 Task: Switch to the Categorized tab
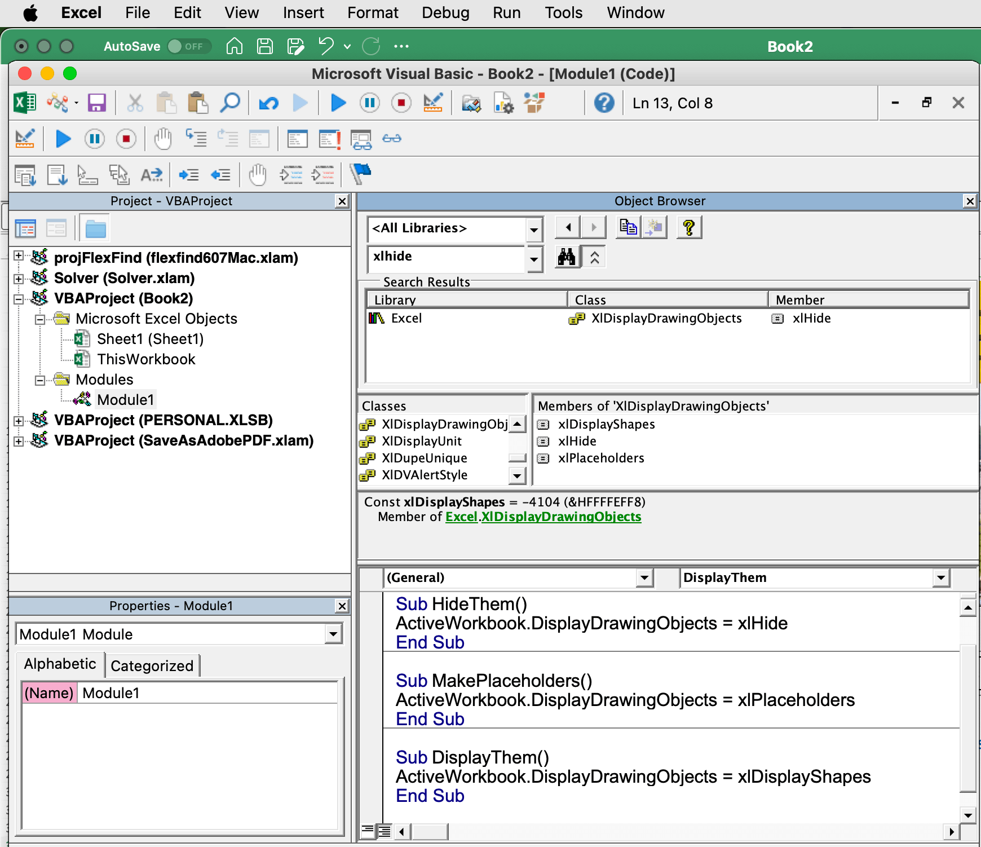click(x=152, y=666)
